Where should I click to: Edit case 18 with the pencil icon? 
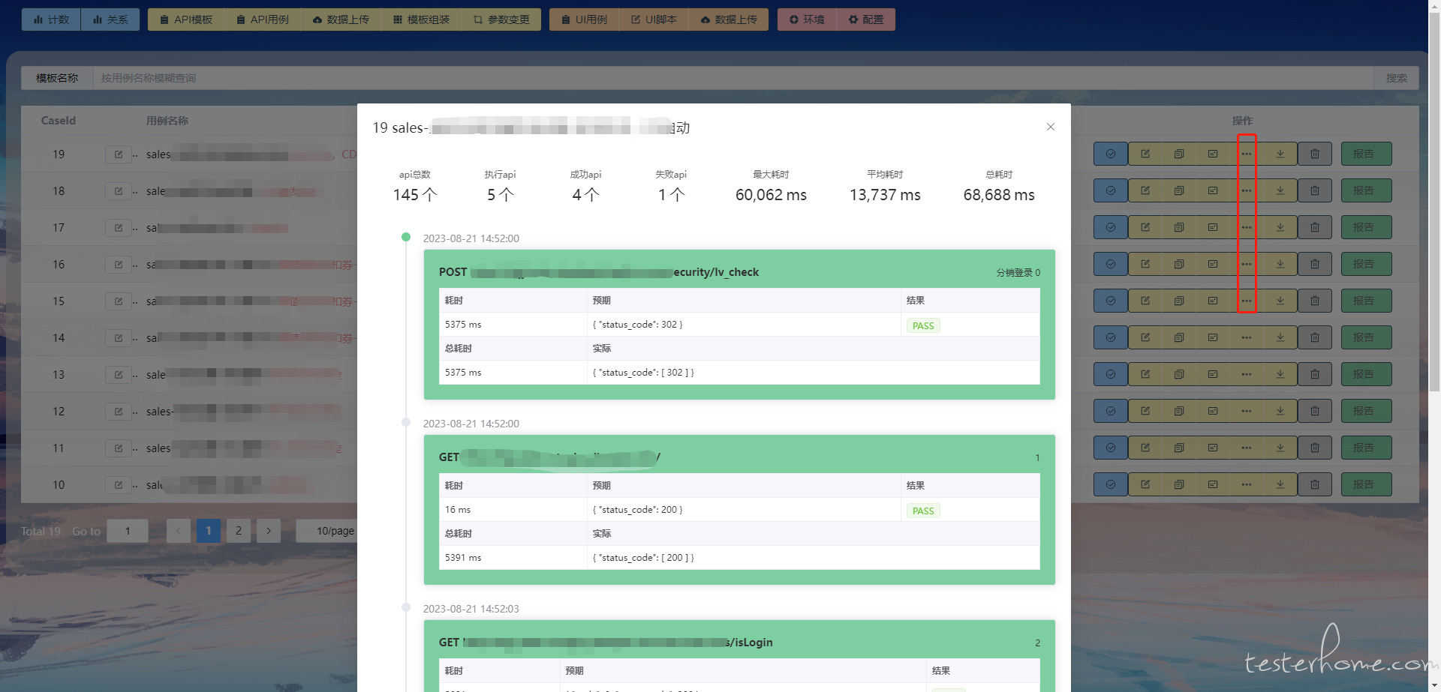(1145, 190)
